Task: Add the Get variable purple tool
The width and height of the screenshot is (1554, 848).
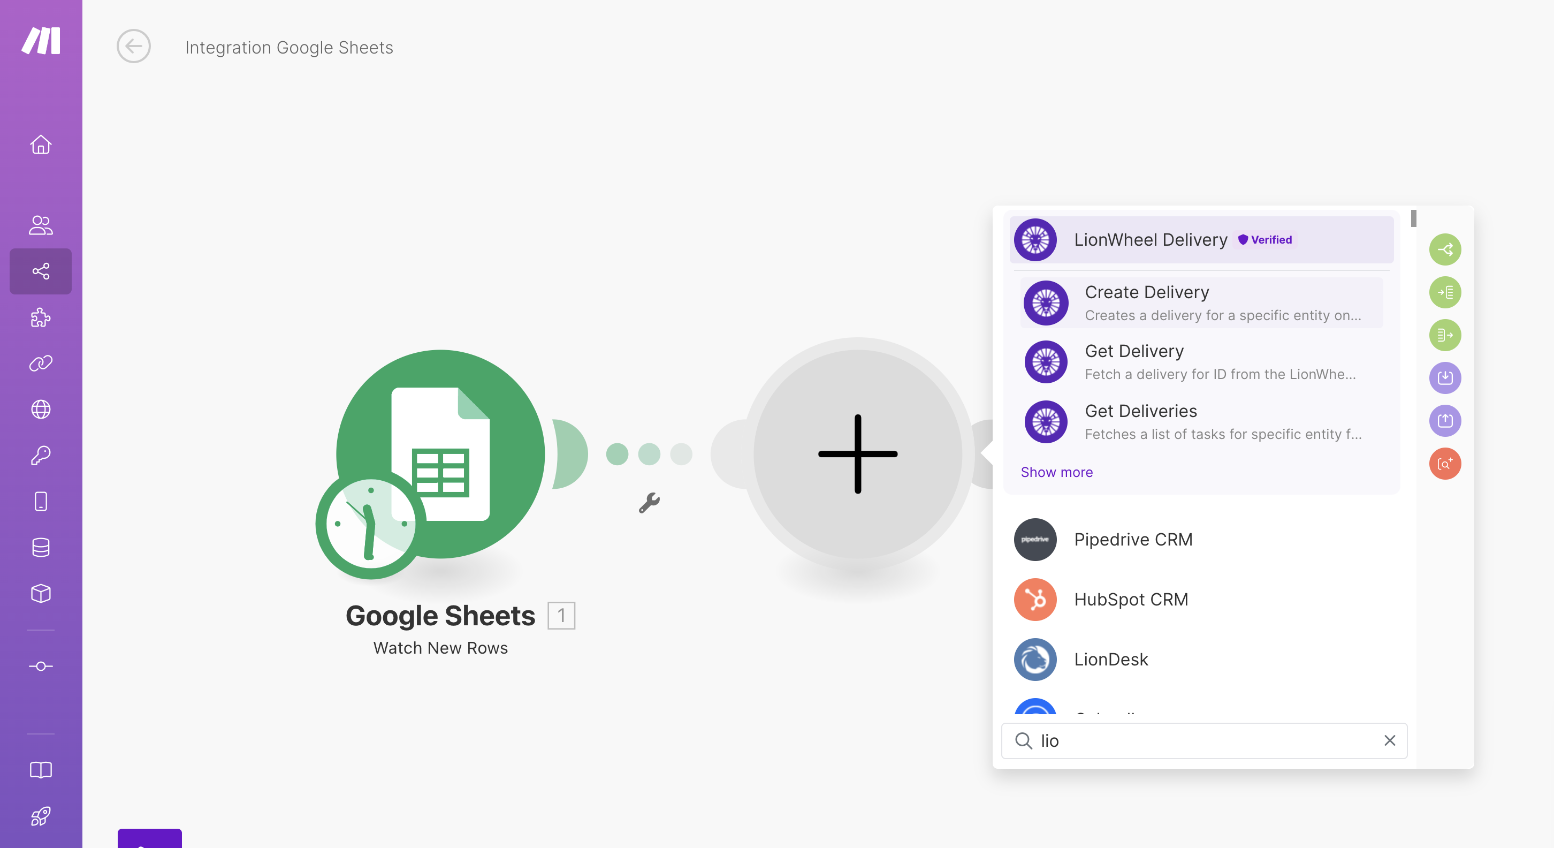Action: point(1445,378)
